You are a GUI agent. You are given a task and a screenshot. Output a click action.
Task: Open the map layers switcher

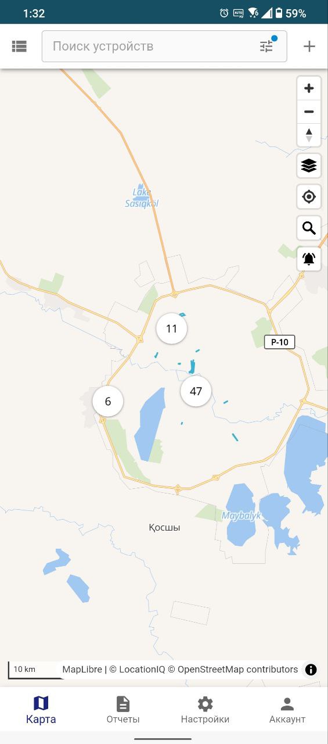pyautogui.click(x=309, y=166)
